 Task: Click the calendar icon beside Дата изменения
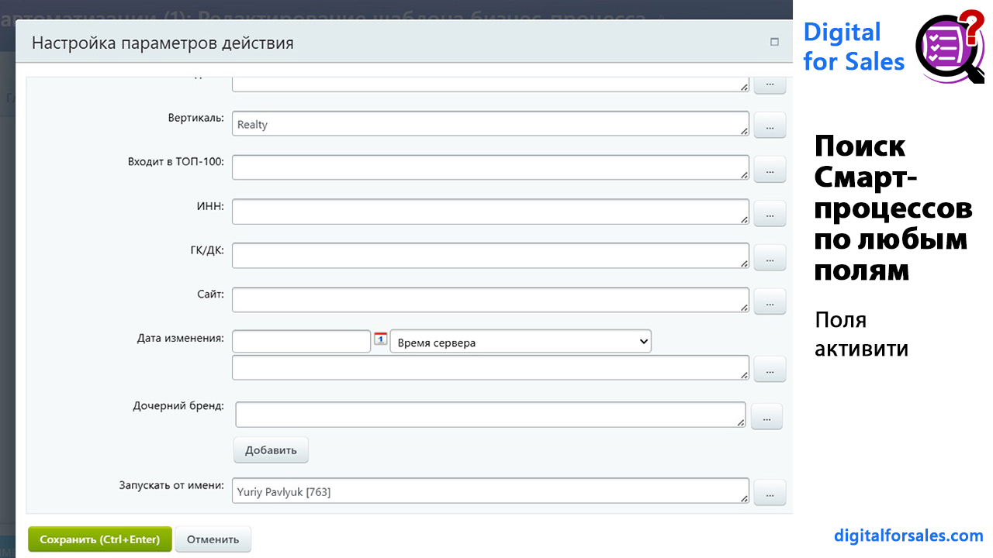point(380,339)
